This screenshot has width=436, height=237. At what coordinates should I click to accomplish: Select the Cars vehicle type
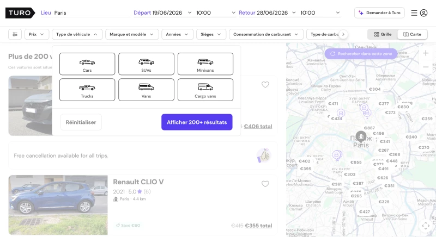[x=87, y=64]
